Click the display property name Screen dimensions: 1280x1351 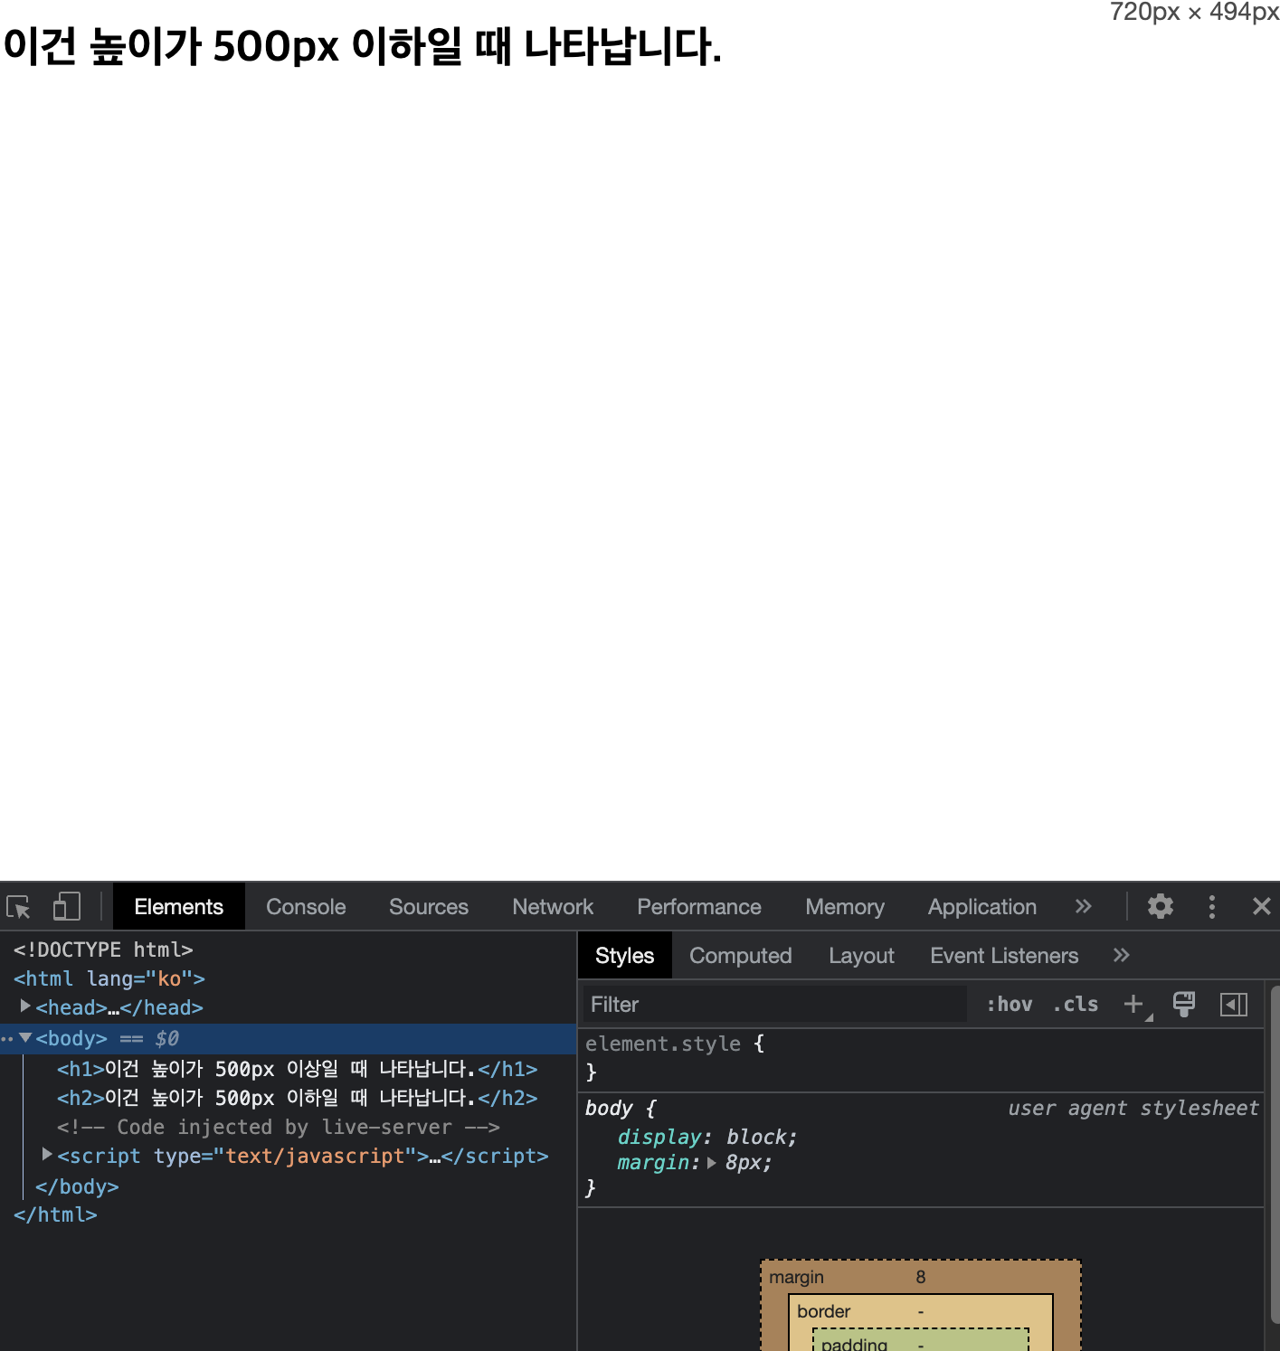pos(659,1137)
